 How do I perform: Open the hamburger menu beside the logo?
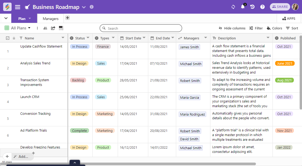[17, 7]
